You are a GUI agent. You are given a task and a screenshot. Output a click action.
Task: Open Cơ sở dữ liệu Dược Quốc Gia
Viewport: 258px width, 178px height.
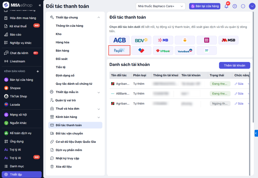point(75,142)
